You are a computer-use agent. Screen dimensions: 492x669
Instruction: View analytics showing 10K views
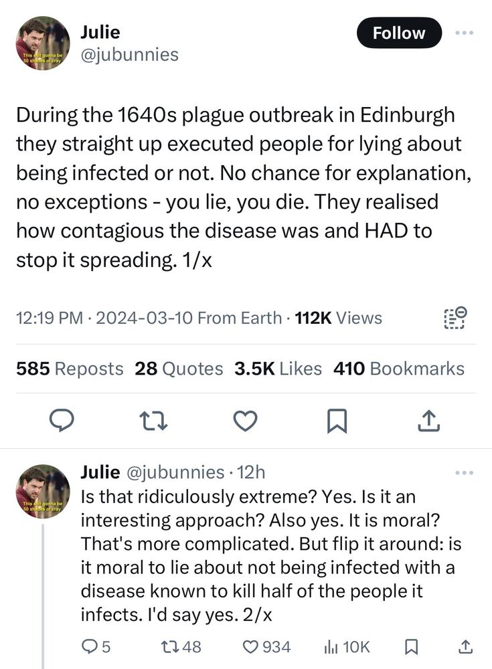coord(346,647)
